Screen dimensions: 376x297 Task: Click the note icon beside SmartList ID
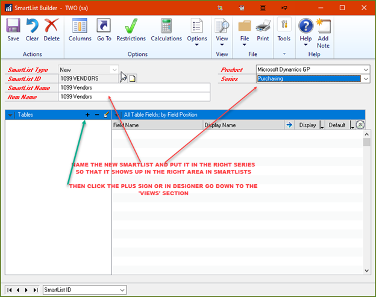click(133, 78)
